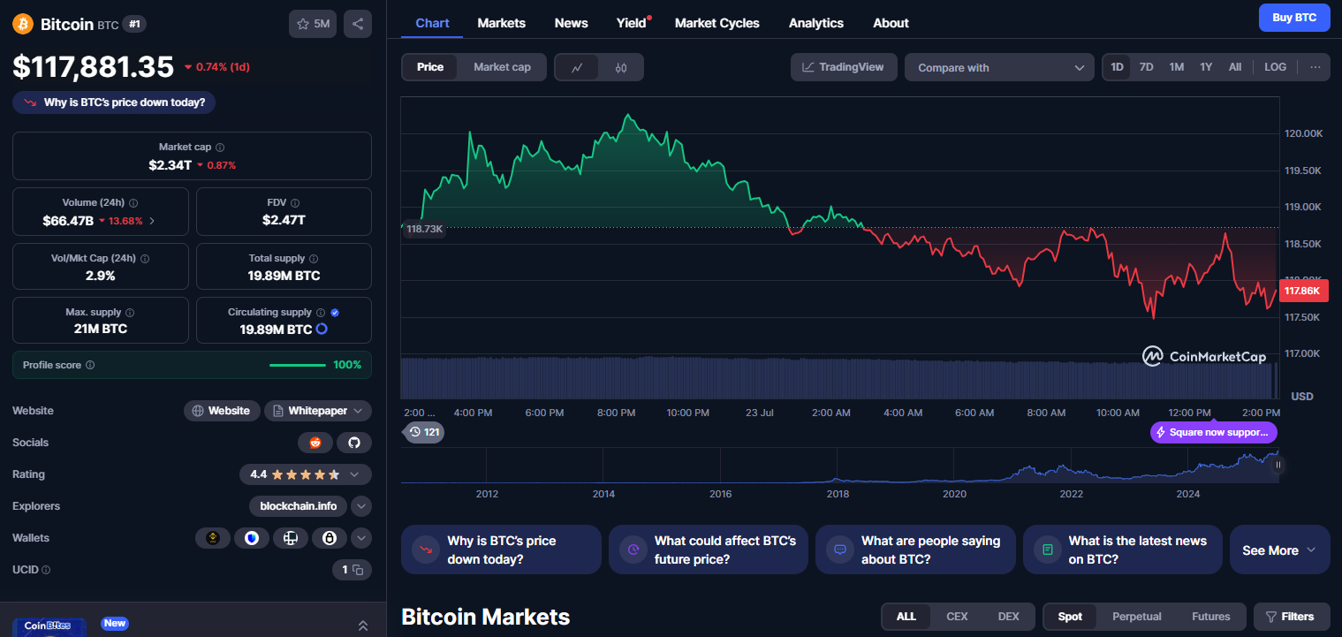1342x637 pixels.
Task: Open the Chart tab
Action: coord(432,23)
